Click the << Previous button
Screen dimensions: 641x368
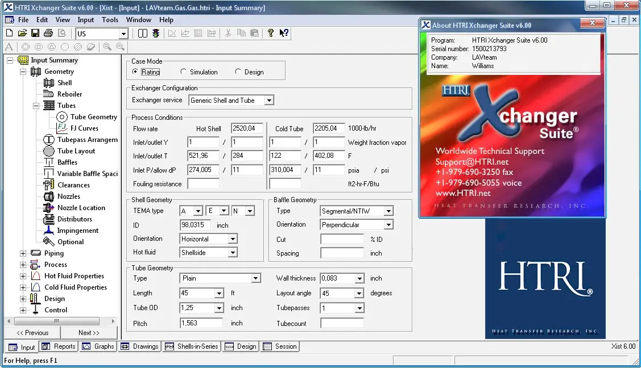pos(32,333)
